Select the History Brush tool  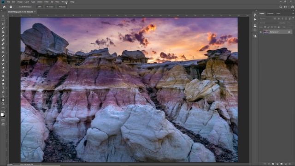pos(3,64)
